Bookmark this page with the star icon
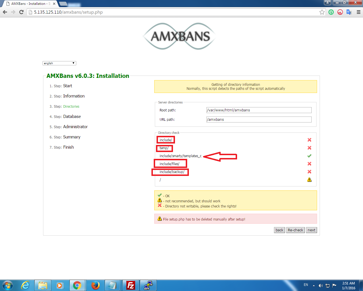363x291 pixels. (322, 12)
